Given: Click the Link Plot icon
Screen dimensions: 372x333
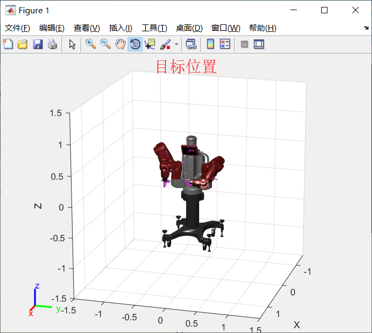Looking at the screenshot, I should 191,44.
